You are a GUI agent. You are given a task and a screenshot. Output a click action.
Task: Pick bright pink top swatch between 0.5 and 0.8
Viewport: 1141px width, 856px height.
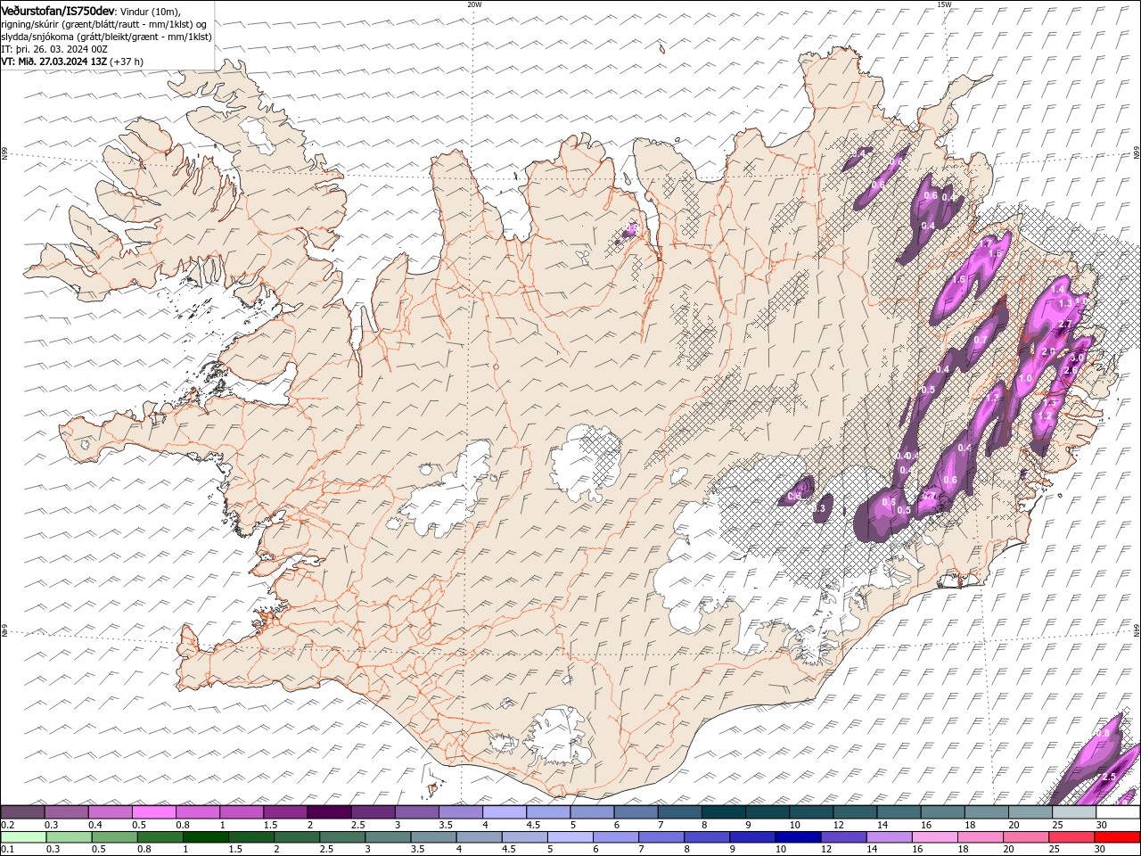pyautogui.click(x=153, y=812)
